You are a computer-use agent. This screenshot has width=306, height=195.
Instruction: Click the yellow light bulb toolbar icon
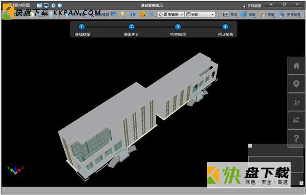coord(123,14)
